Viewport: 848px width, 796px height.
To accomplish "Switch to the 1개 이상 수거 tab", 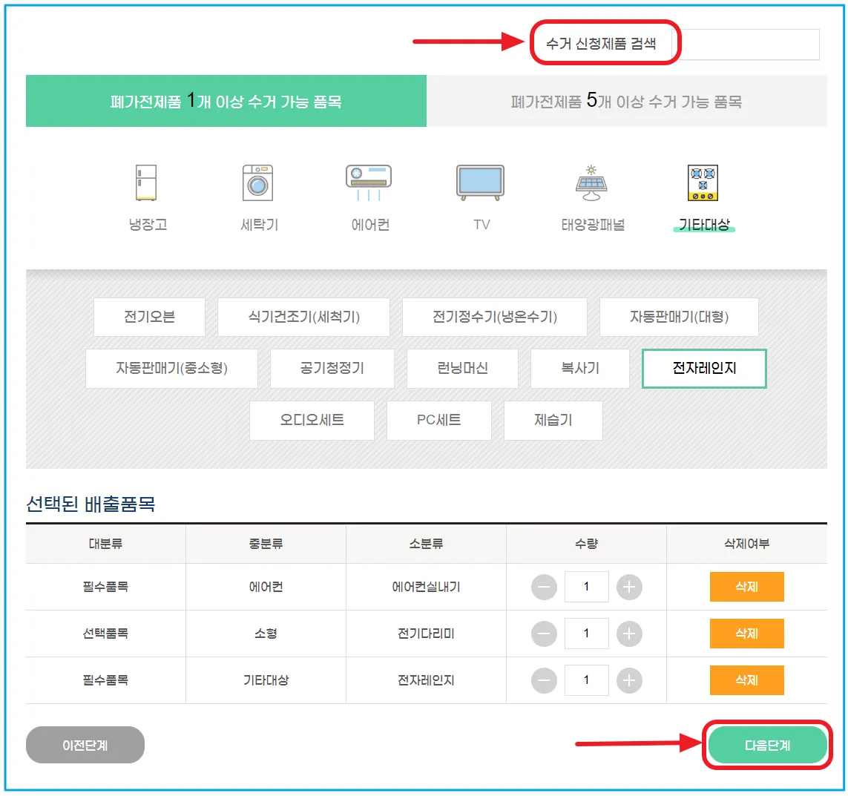I will pos(226,100).
